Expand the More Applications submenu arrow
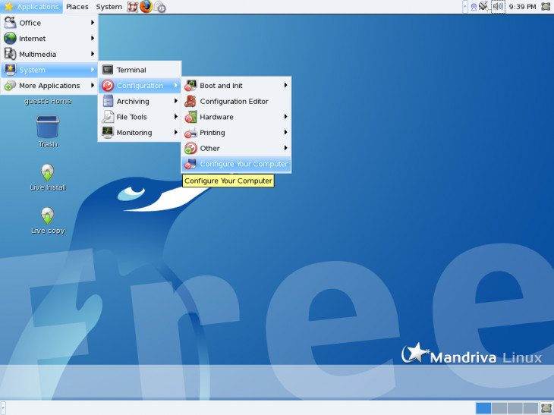 pyautogui.click(x=93, y=85)
